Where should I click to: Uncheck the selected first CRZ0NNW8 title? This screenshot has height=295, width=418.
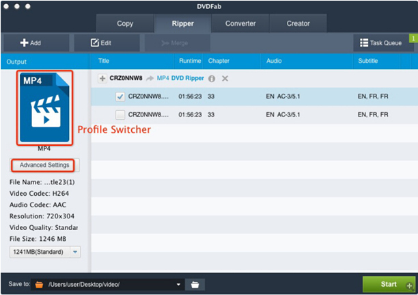point(120,97)
